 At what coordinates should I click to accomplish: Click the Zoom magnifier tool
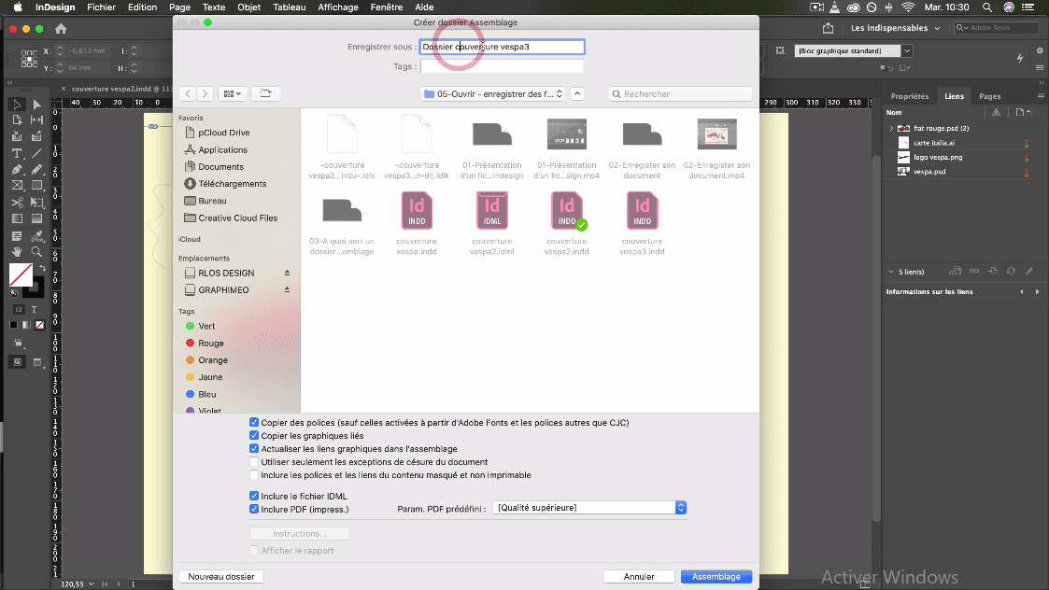[36, 252]
